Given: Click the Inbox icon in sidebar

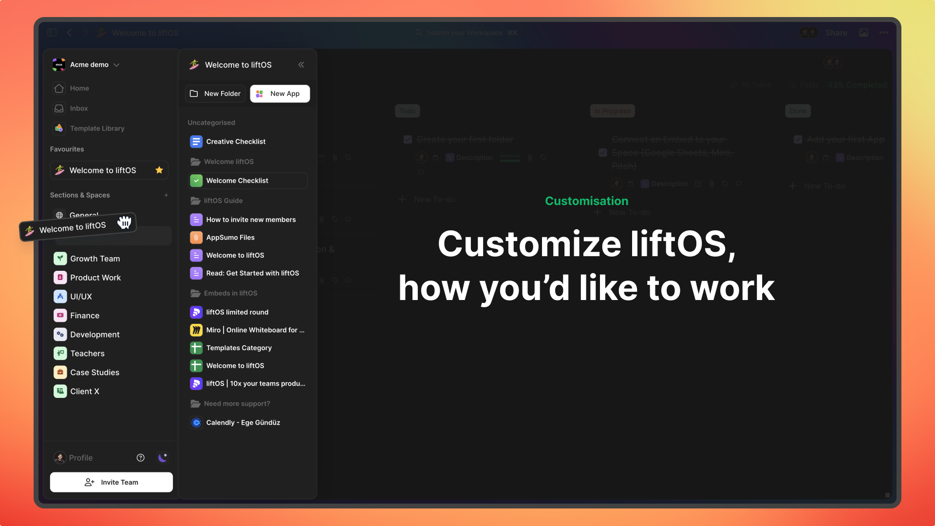Looking at the screenshot, I should tap(58, 108).
